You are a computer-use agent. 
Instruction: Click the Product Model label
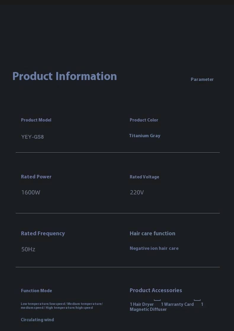pyautogui.click(x=36, y=120)
